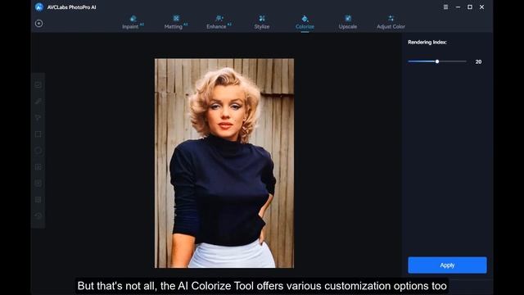Switch to the Matting tool tab
524x295 pixels.
(x=176, y=22)
